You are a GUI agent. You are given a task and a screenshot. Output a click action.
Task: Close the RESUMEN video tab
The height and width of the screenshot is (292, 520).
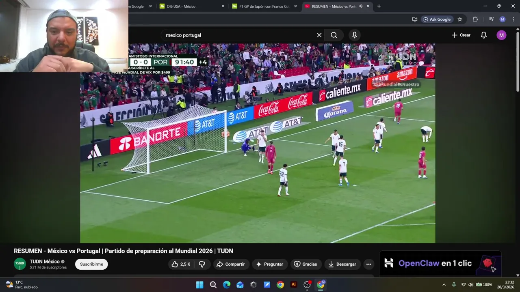(x=368, y=6)
